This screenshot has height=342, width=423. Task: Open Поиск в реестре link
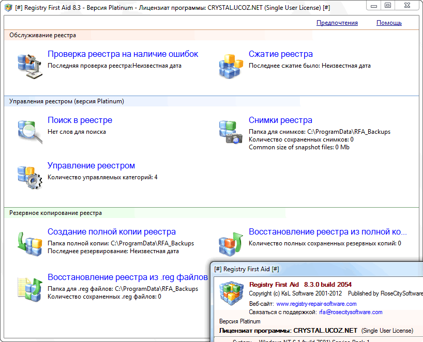(x=80, y=120)
